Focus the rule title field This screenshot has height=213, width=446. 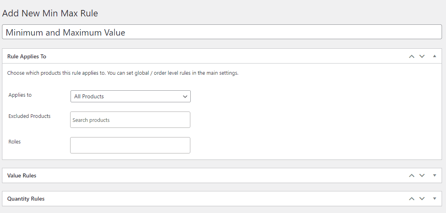tap(222, 32)
